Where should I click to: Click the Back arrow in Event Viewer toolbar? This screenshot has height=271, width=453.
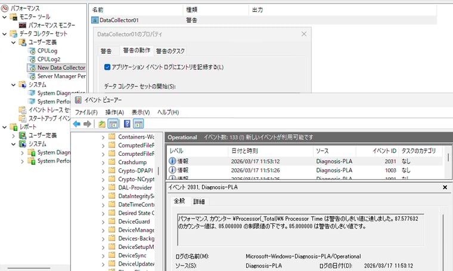76,124
